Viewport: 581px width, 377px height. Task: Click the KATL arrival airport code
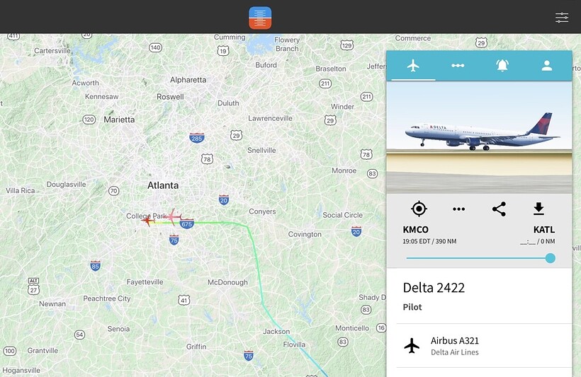544,230
